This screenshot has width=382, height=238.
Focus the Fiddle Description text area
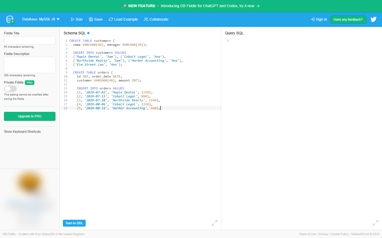click(x=30, y=65)
